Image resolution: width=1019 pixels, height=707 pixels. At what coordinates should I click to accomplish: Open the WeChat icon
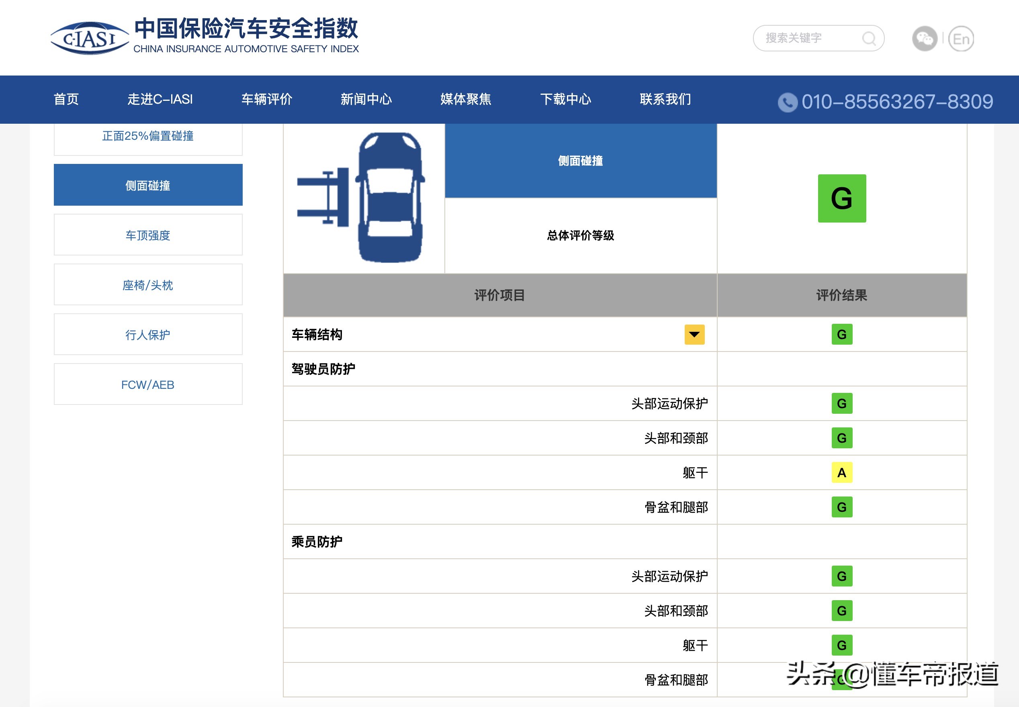(x=924, y=39)
